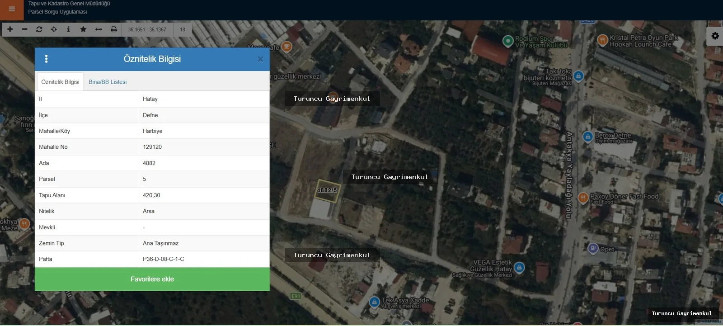Click the Parsel Sorgu Uygulaması header title

point(57,12)
